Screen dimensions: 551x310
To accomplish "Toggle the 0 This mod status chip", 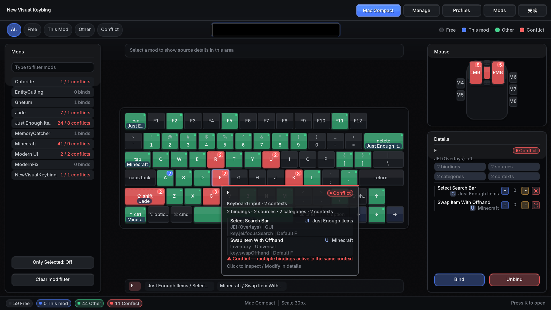I will point(54,303).
